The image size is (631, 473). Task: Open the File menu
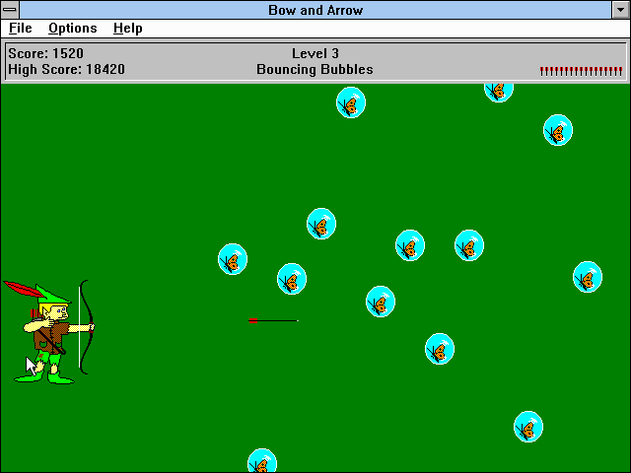pyautogui.click(x=20, y=29)
